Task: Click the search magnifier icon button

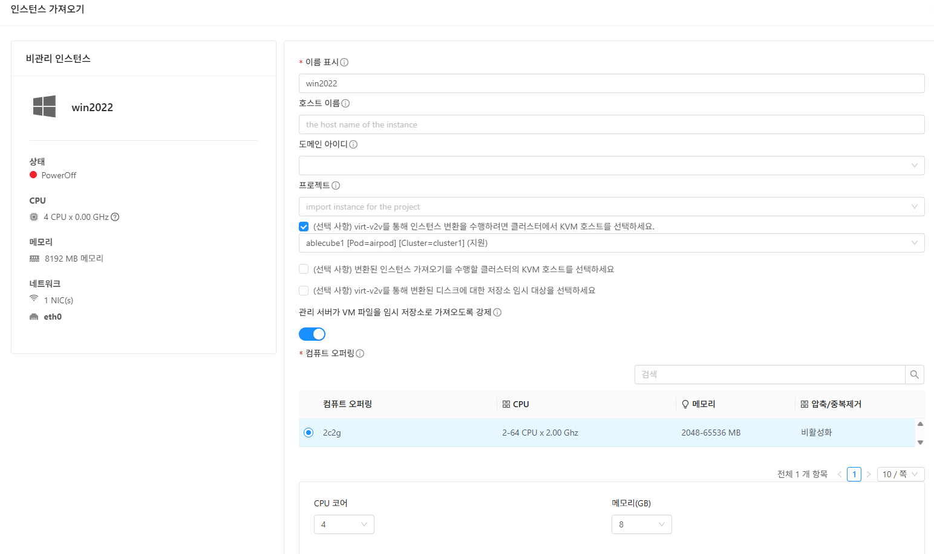Action: pyautogui.click(x=914, y=375)
